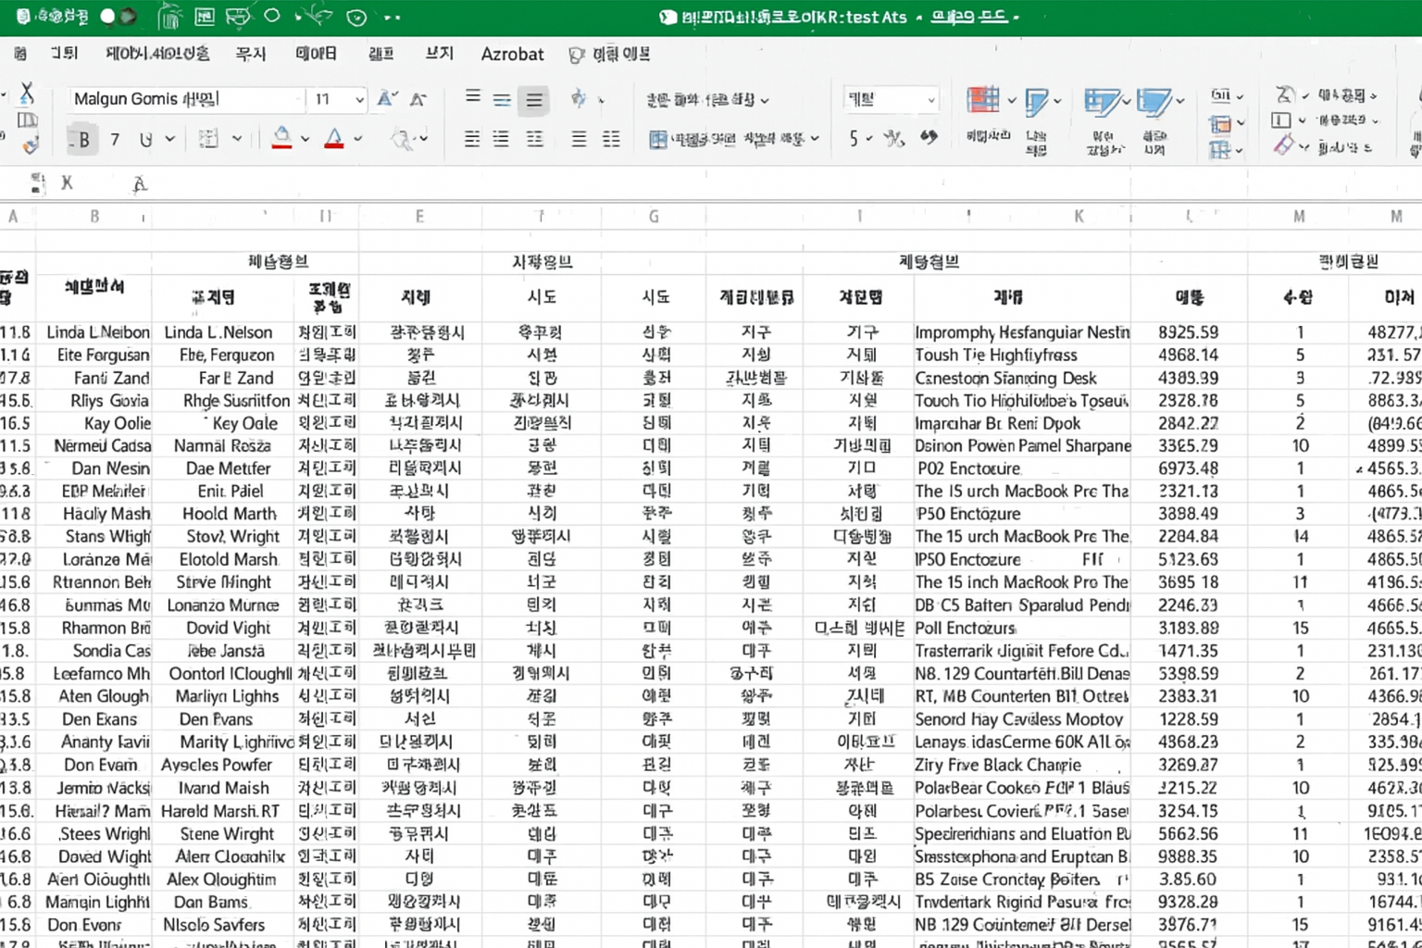
Task: Click the Format Painter brush icon
Action: (x=31, y=144)
